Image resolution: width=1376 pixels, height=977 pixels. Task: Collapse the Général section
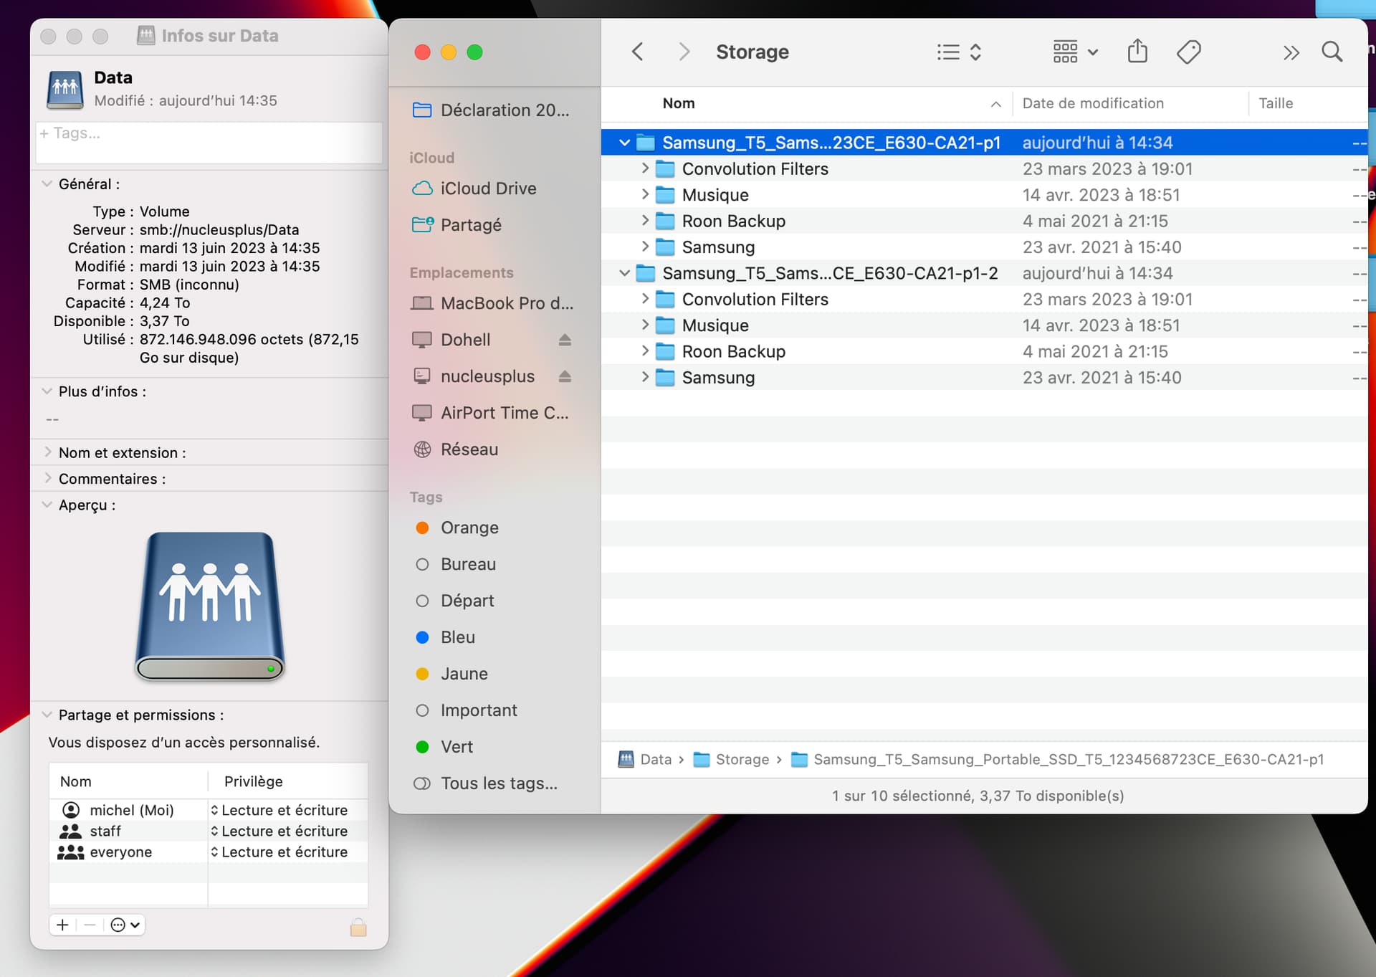[47, 184]
